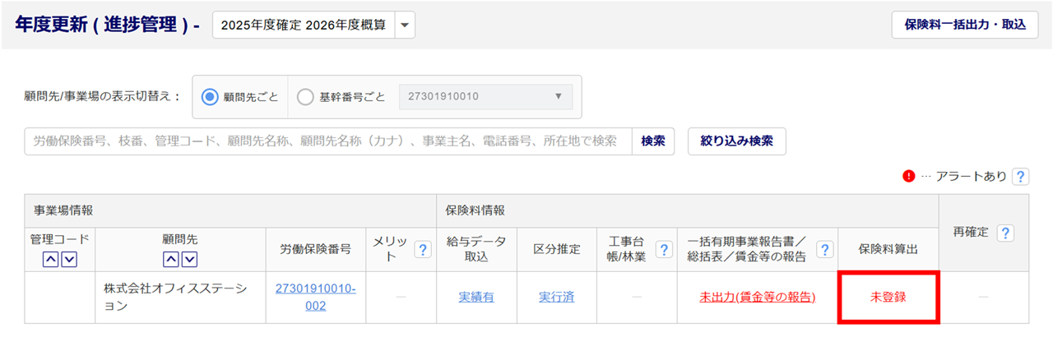Click the 保険料算出 column header
The height and width of the screenshot is (337, 1053).
tap(888, 249)
